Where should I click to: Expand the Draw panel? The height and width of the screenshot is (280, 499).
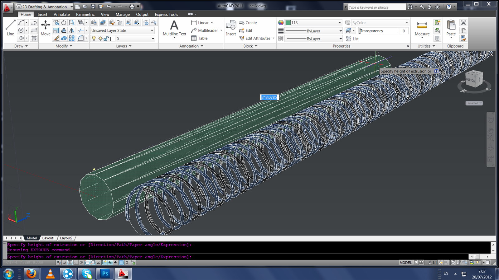click(x=21, y=46)
